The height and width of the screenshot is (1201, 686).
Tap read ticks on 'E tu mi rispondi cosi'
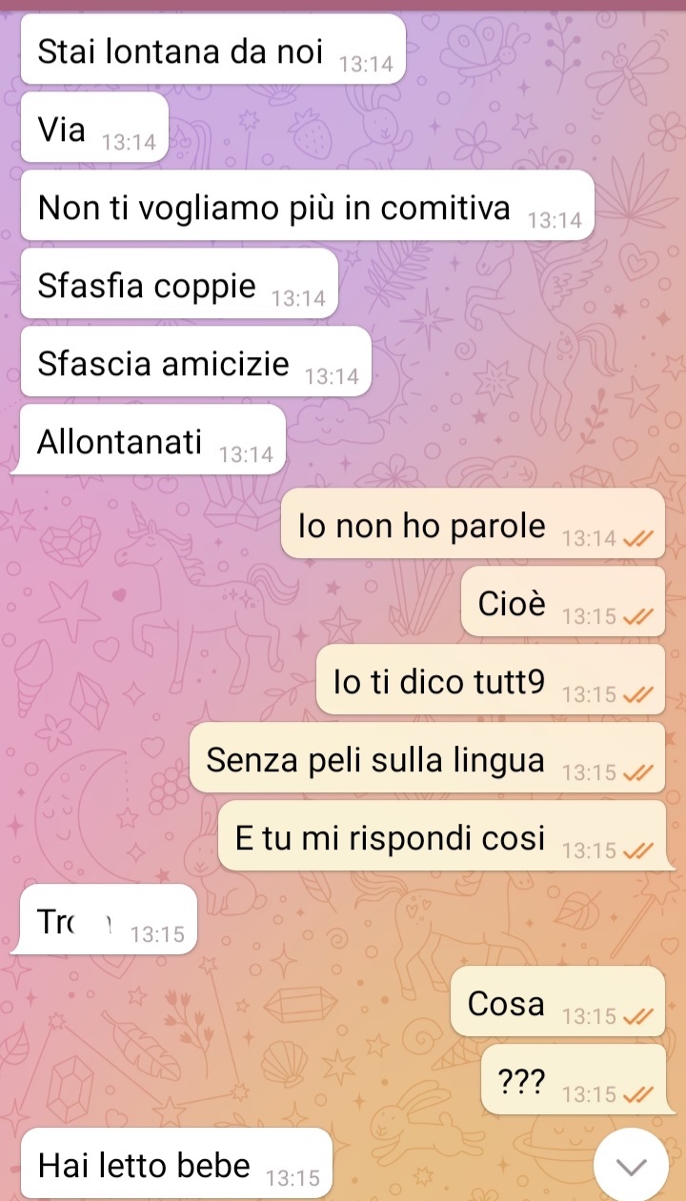pos(638,851)
